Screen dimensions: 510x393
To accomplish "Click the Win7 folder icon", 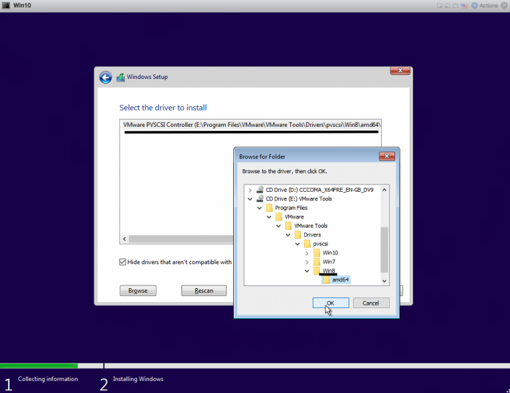I will (x=317, y=262).
